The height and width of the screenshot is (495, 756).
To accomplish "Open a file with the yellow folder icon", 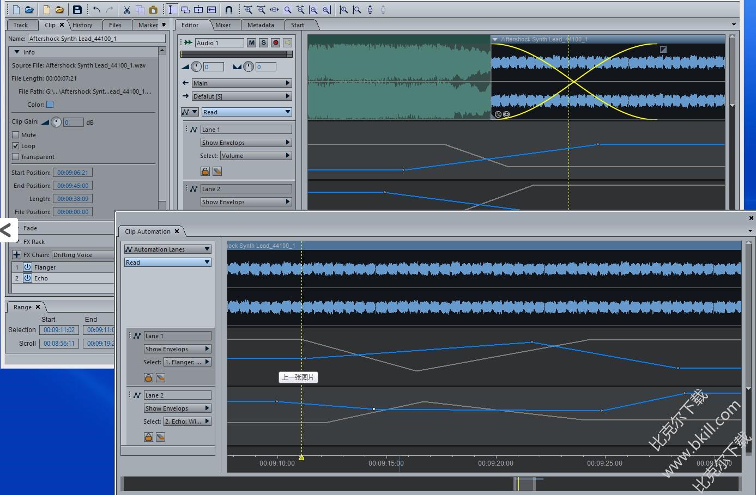I will (x=60, y=9).
